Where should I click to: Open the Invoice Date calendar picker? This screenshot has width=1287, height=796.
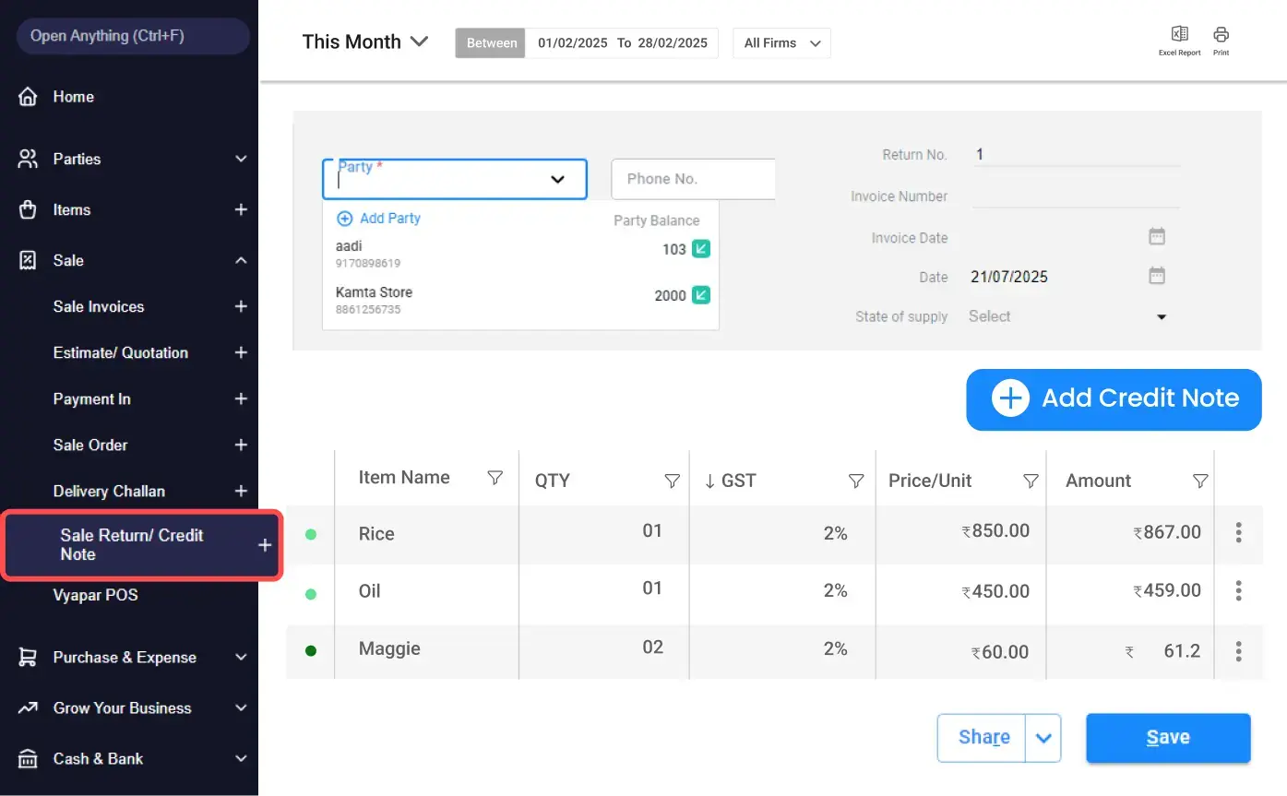(x=1157, y=237)
